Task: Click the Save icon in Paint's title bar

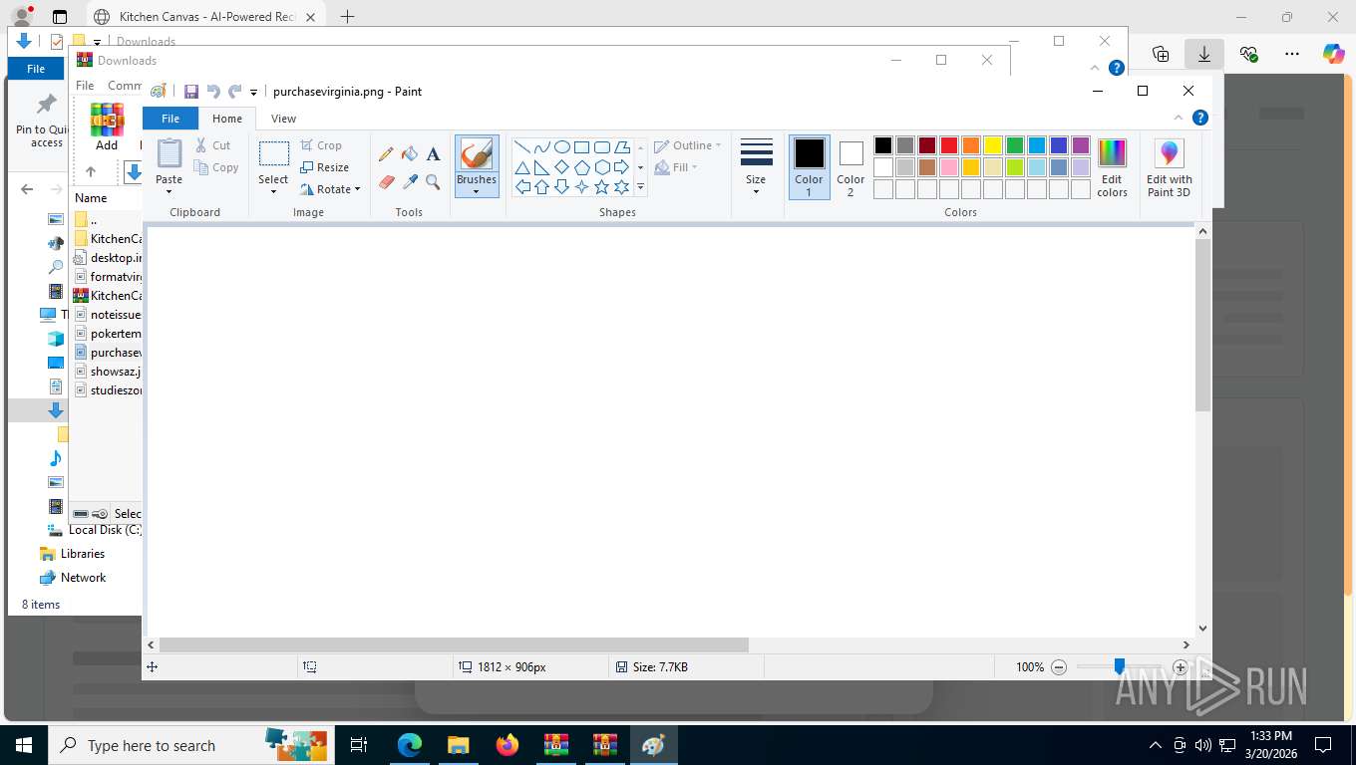Action: pos(191,91)
